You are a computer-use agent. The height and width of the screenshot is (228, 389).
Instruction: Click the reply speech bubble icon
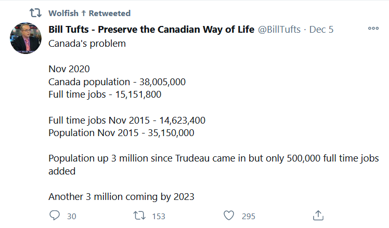pyautogui.click(x=55, y=216)
